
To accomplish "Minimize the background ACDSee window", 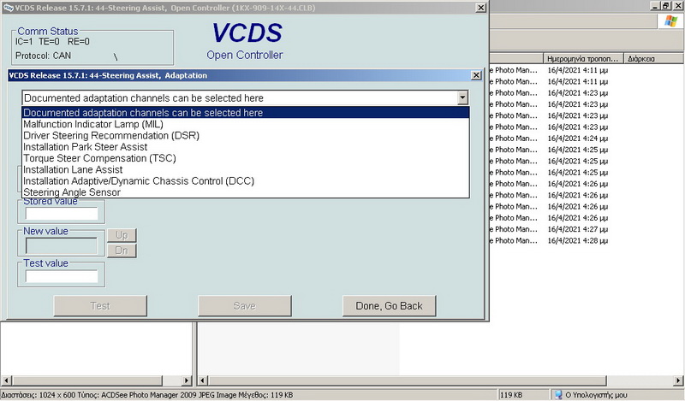I will pos(655,6).
